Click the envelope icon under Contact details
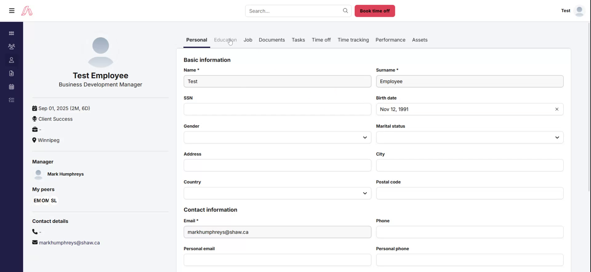 pos(35,242)
